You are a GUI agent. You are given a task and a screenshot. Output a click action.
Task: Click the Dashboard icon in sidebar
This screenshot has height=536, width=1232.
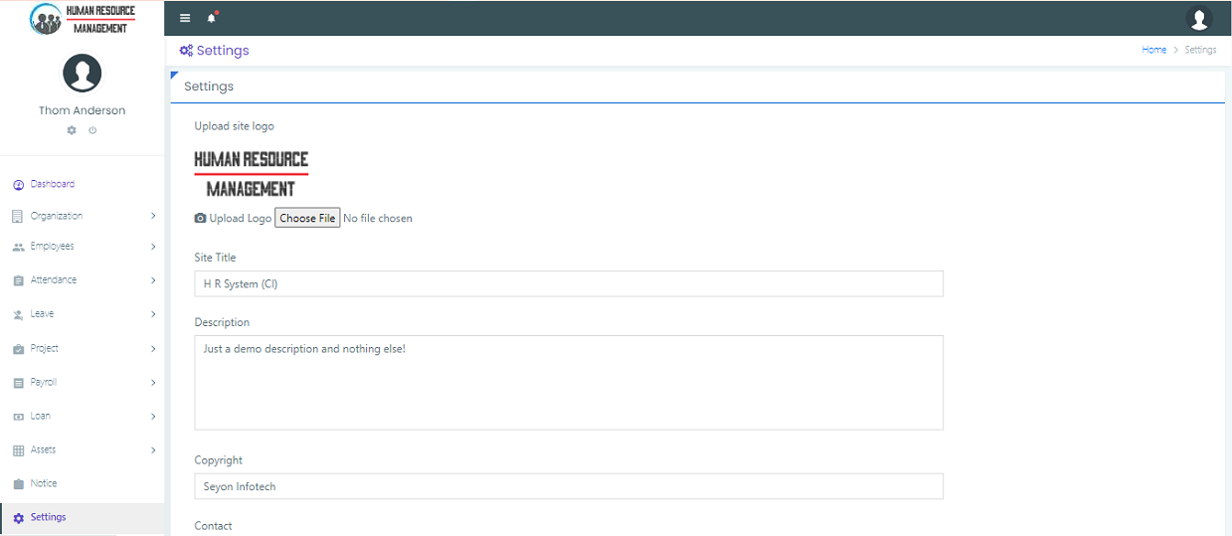click(x=18, y=185)
